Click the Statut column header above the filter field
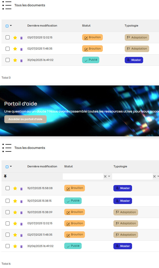Viewport: 159px width, 268px height. click(69, 166)
